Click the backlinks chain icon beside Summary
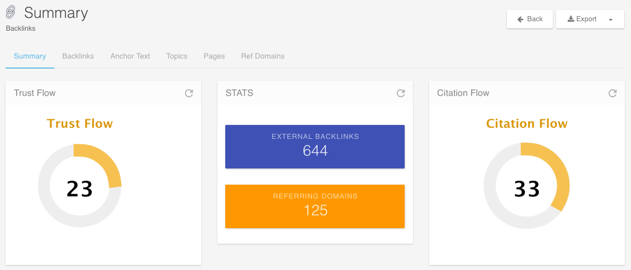Image resolution: width=631 pixels, height=270 pixels. 11,13
